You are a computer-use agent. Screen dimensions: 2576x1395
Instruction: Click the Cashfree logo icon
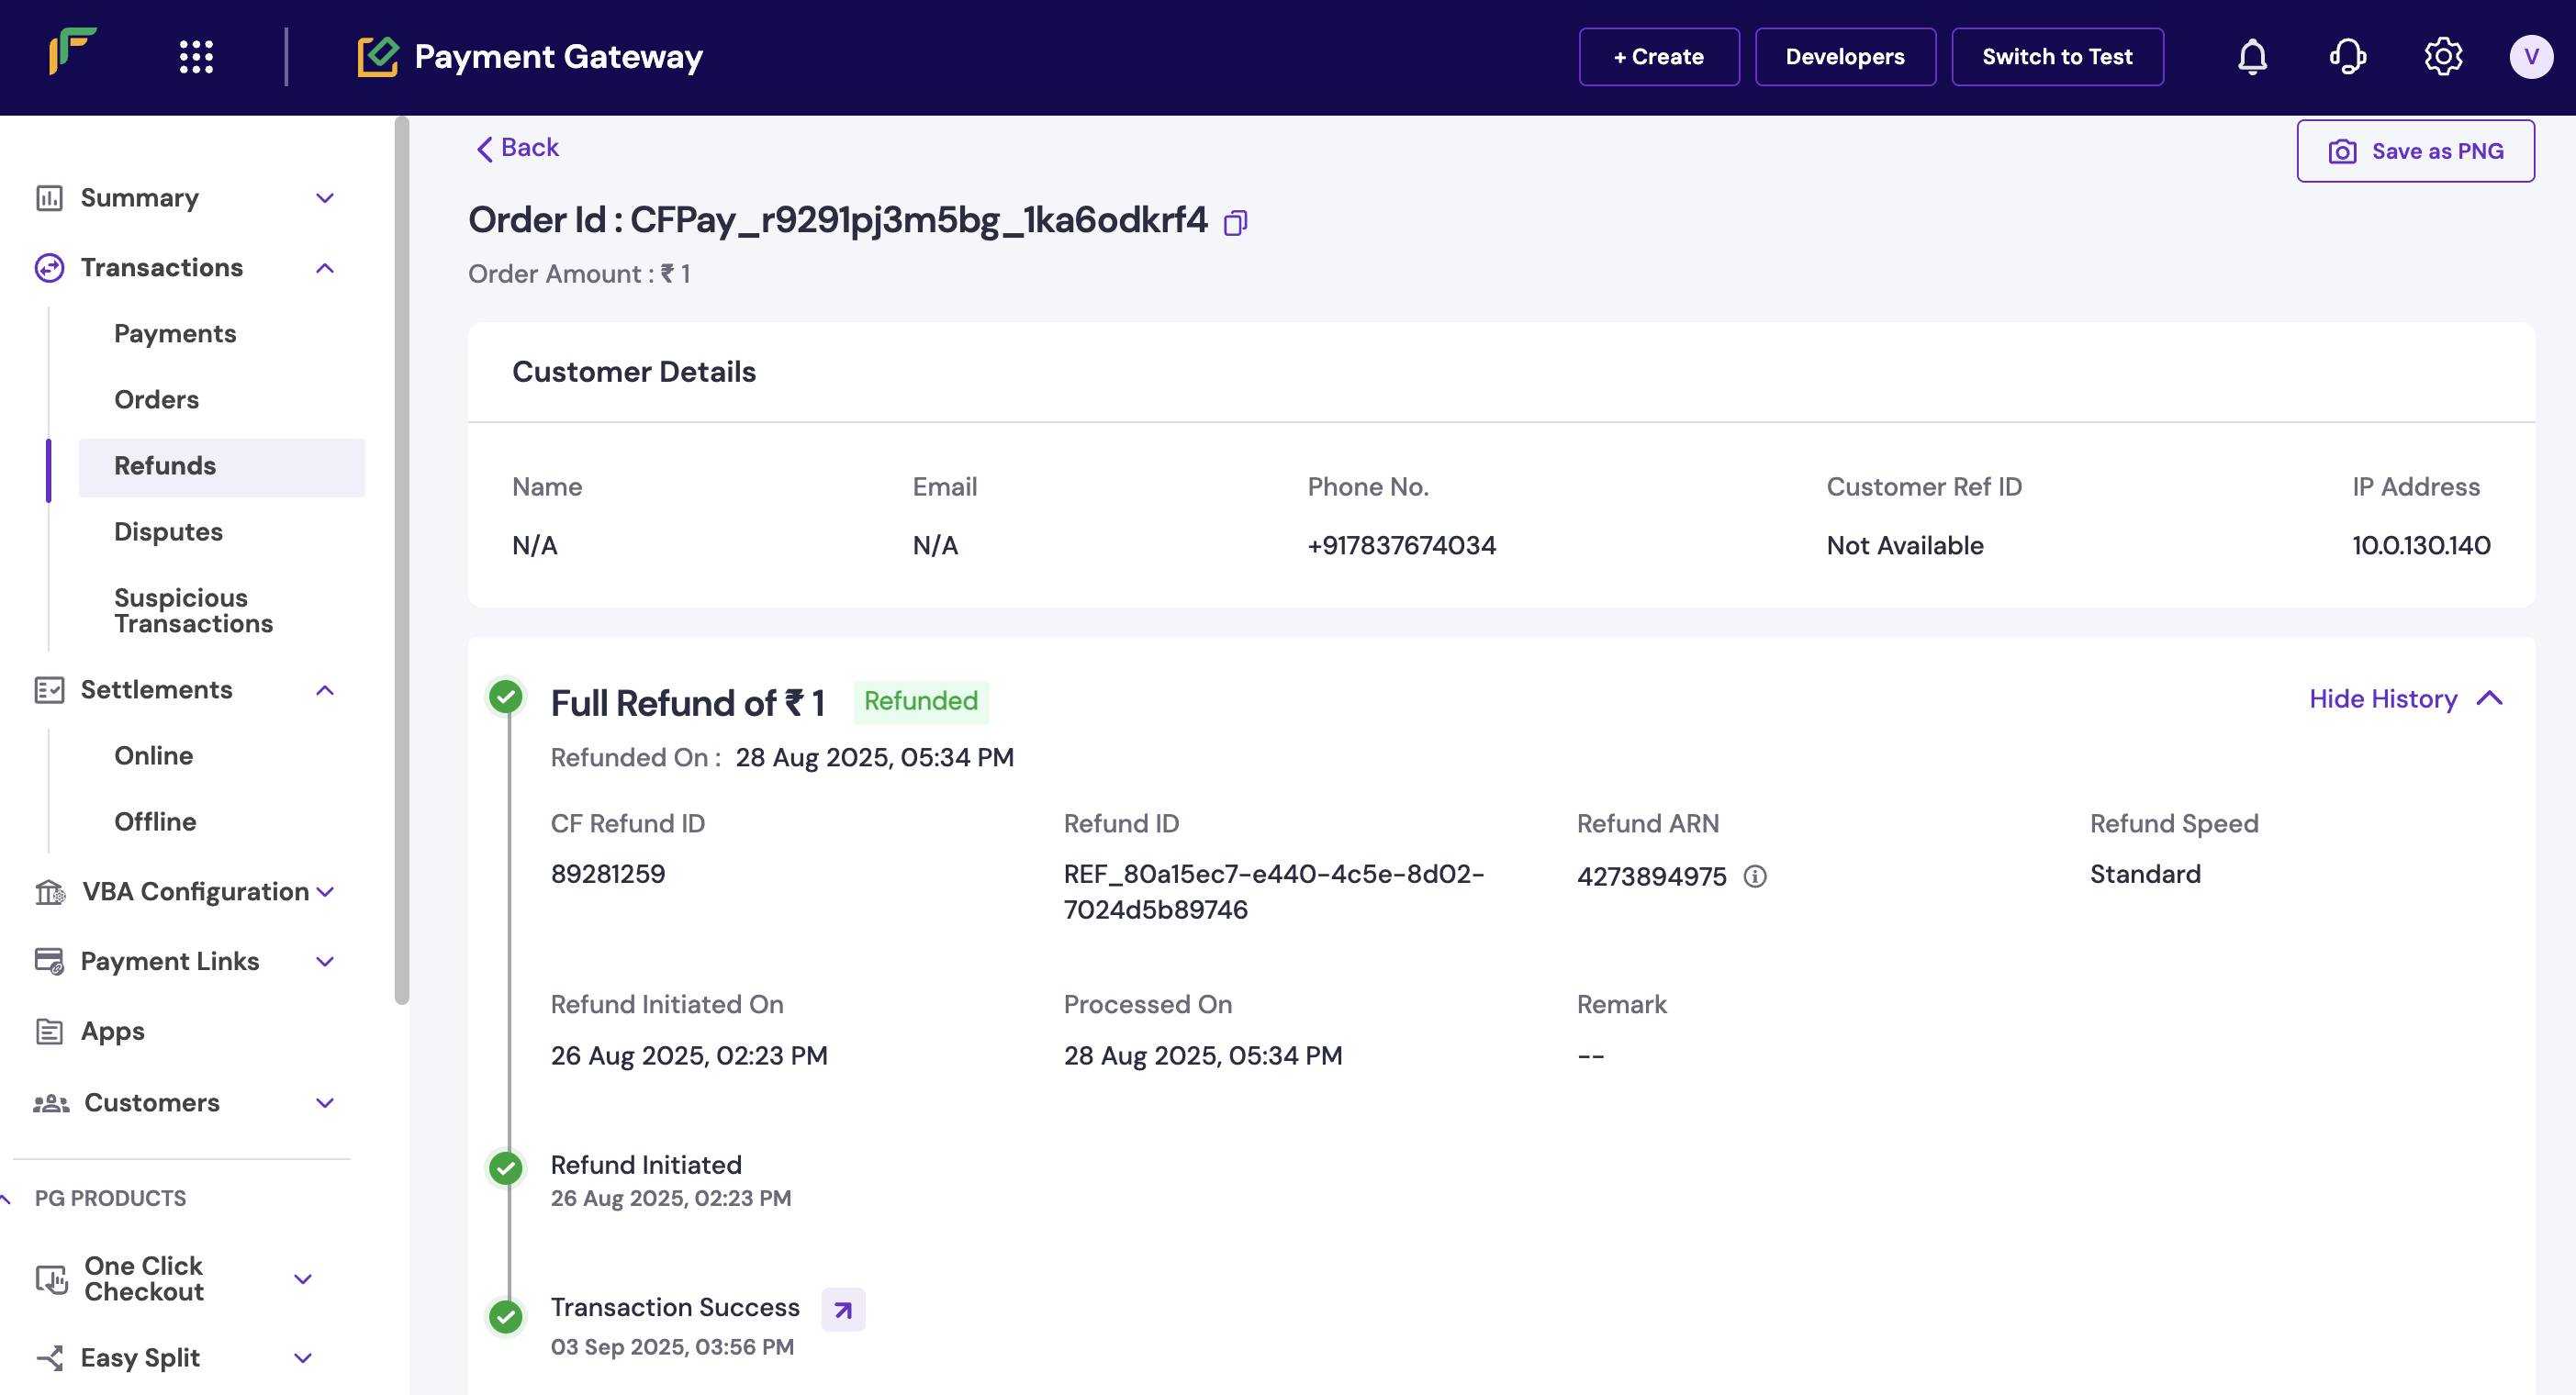coord(72,51)
